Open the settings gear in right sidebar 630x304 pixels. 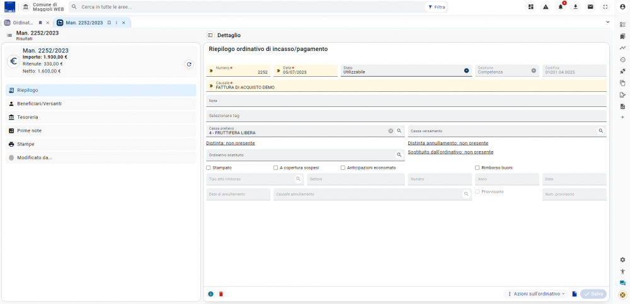(x=623, y=260)
